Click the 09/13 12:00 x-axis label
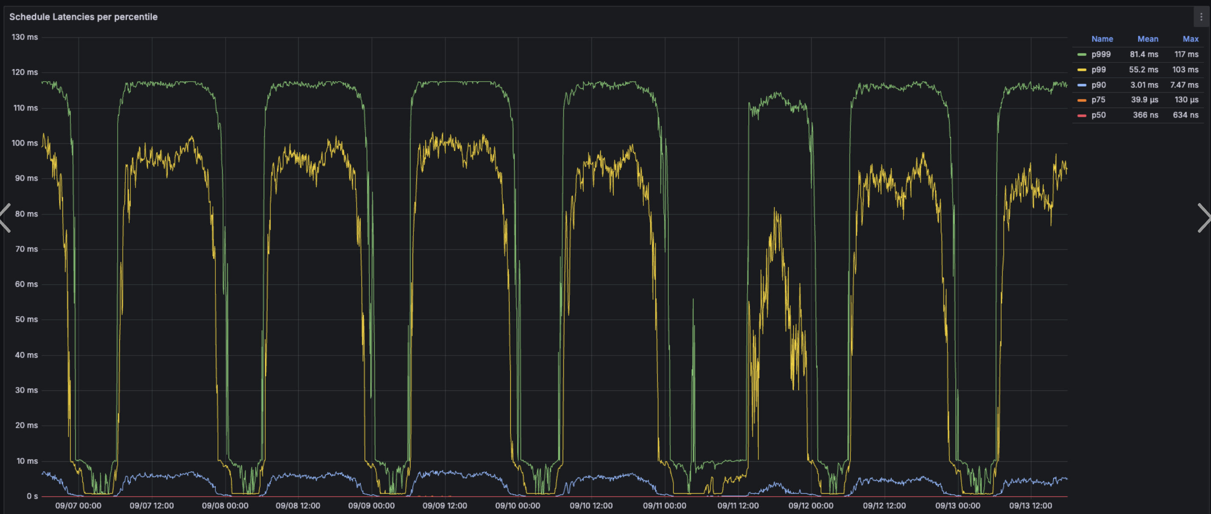The height and width of the screenshot is (514, 1211). point(1030,506)
